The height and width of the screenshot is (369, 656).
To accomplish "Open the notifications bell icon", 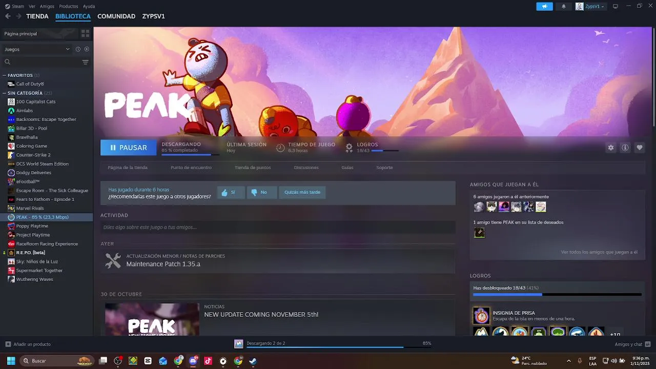I will (564, 6).
